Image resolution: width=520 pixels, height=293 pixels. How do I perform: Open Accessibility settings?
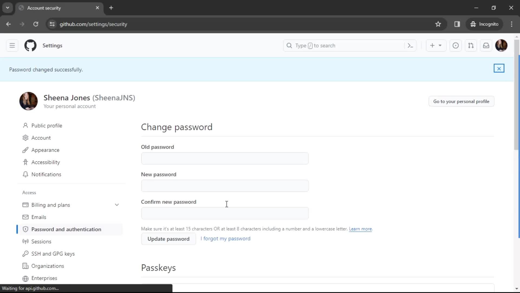45,162
